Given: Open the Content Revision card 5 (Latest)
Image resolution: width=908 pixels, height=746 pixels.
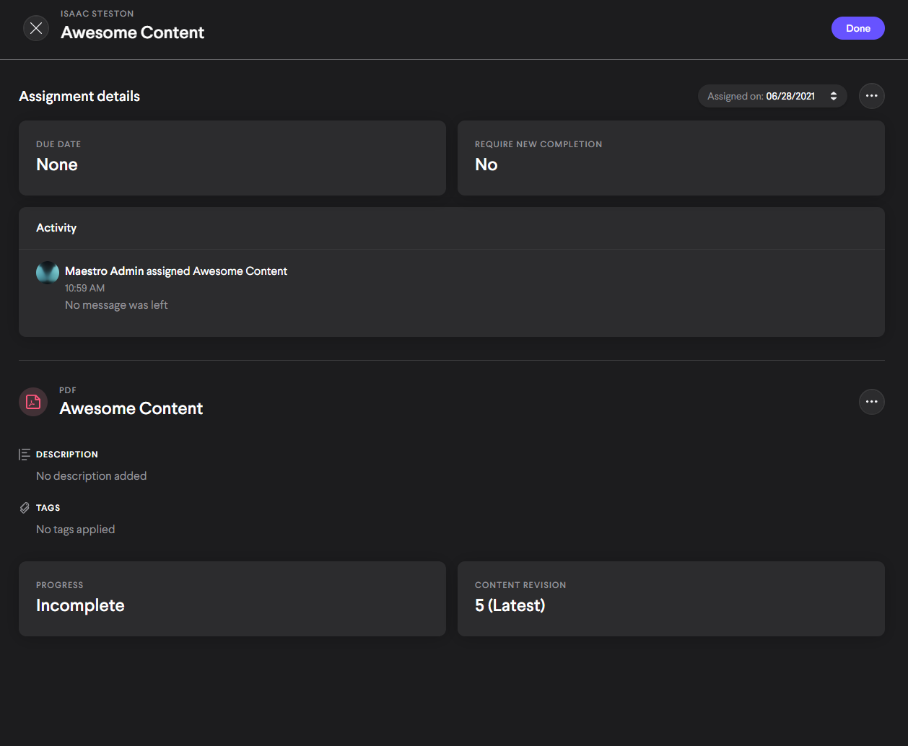Looking at the screenshot, I should pyautogui.click(x=671, y=598).
